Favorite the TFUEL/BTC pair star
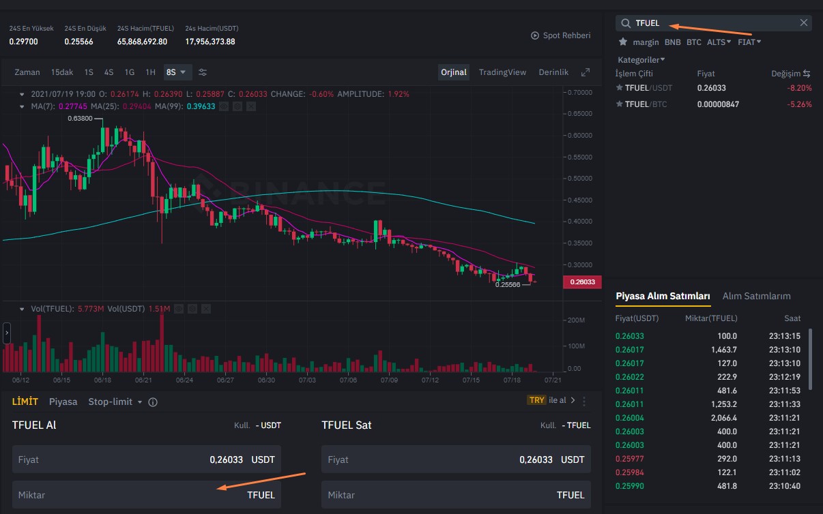Viewport: 823px width, 514px height. coord(620,104)
